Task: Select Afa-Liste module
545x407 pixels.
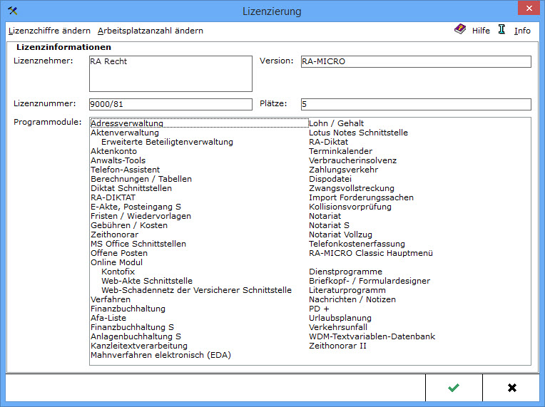Action: coord(108,318)
